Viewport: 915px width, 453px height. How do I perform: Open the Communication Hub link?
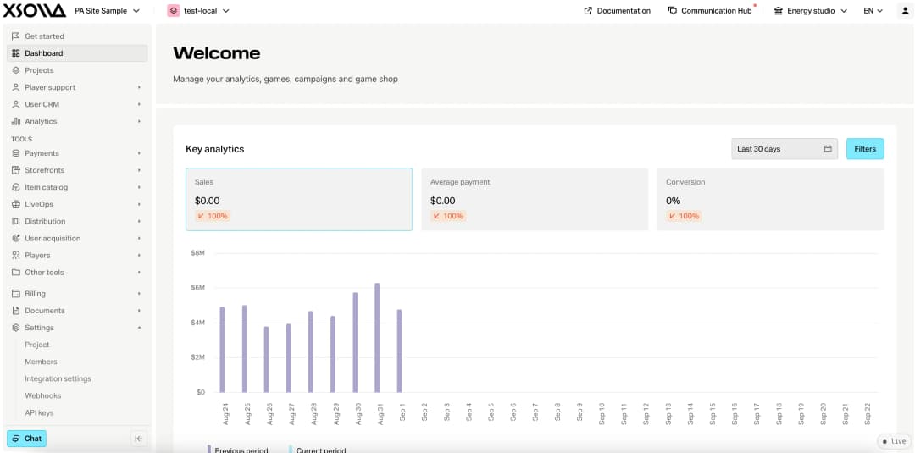click(x=710, y=10)
